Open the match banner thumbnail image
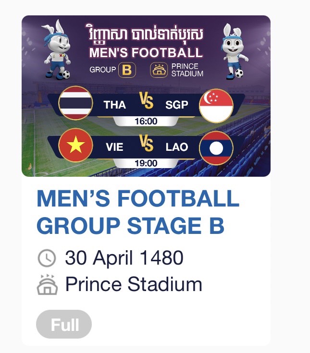 146,96
